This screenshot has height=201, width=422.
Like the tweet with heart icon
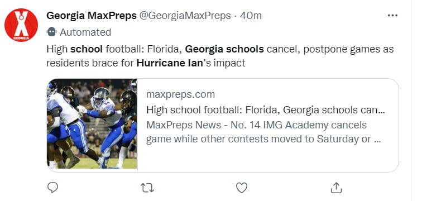(x=241, y=188)
